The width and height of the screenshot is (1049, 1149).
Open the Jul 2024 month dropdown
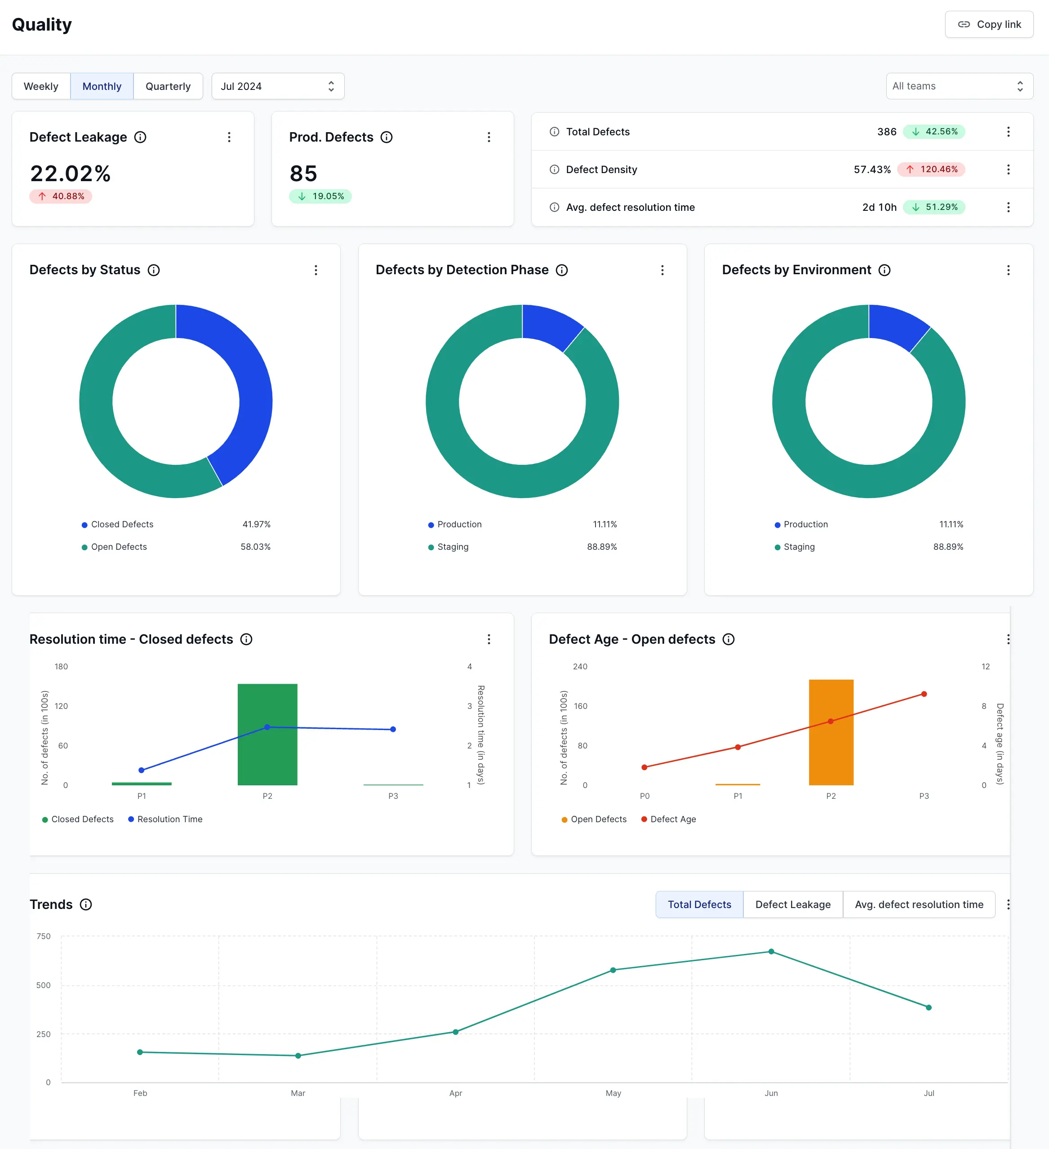(277, 87)
